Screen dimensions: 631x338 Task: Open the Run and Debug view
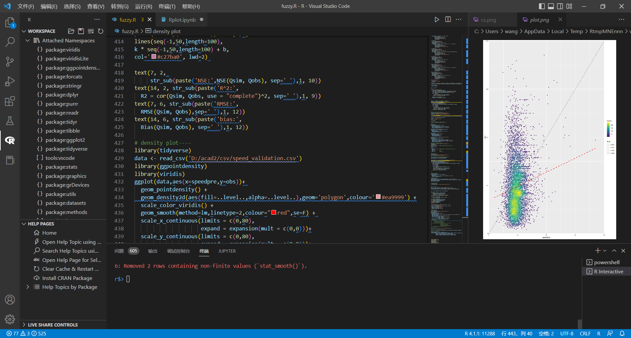pyautogui.click(x=10, y=81)
